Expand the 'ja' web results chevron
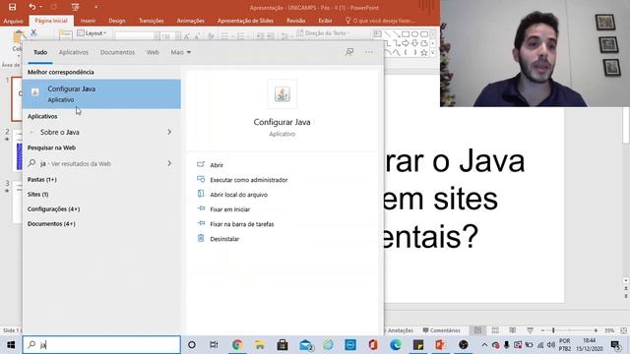Screen dimensions: 630x354 point(169,163)
